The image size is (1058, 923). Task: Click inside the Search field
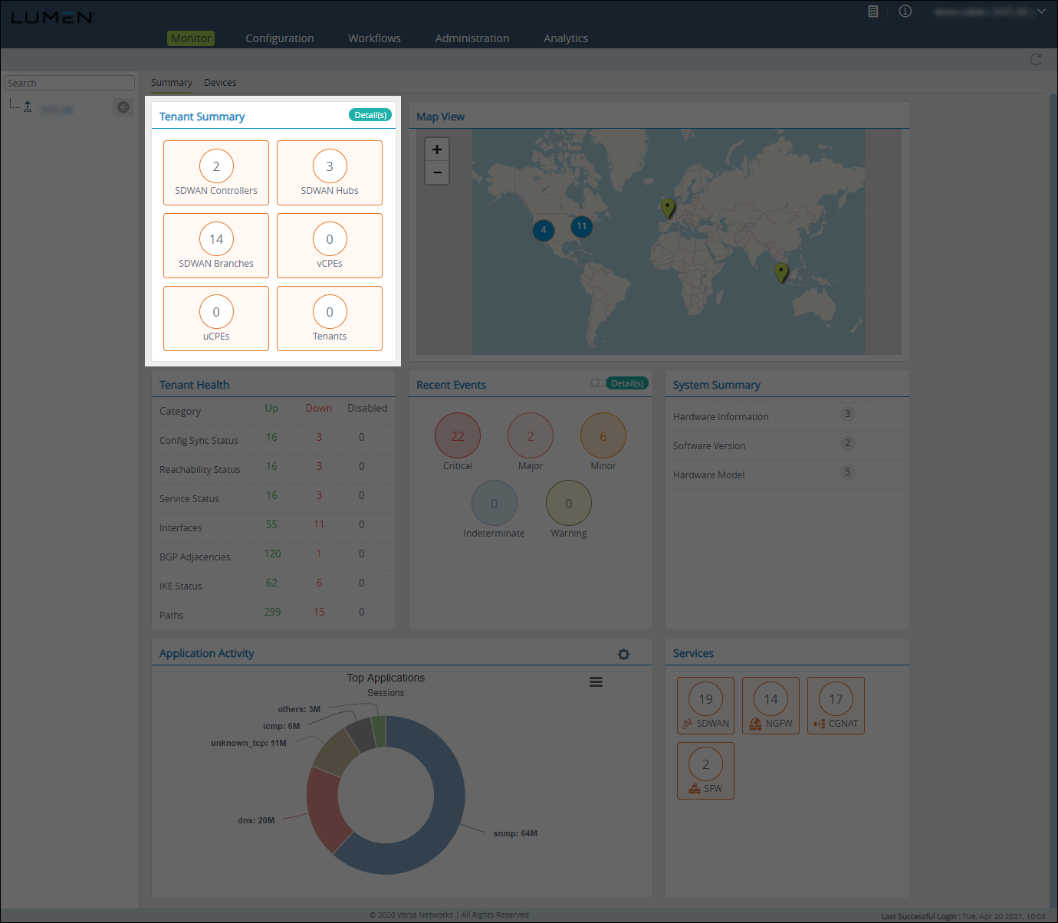click(x=69, y=82)
